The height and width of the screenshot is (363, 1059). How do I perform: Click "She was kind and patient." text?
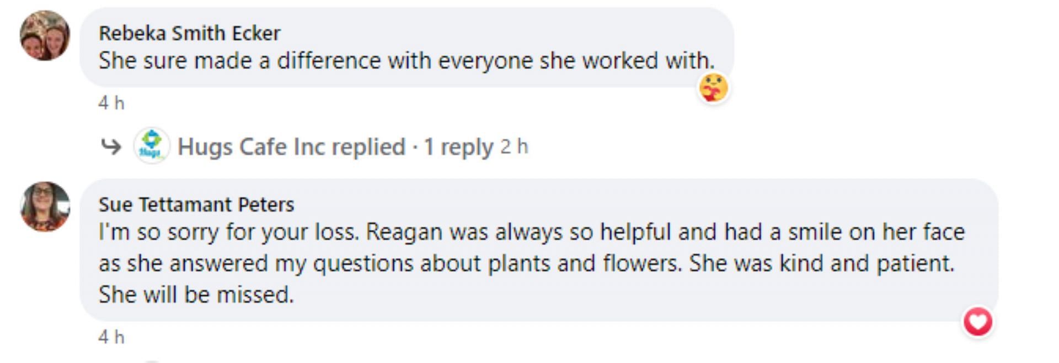pyautogui.click(x=821, y=264)
